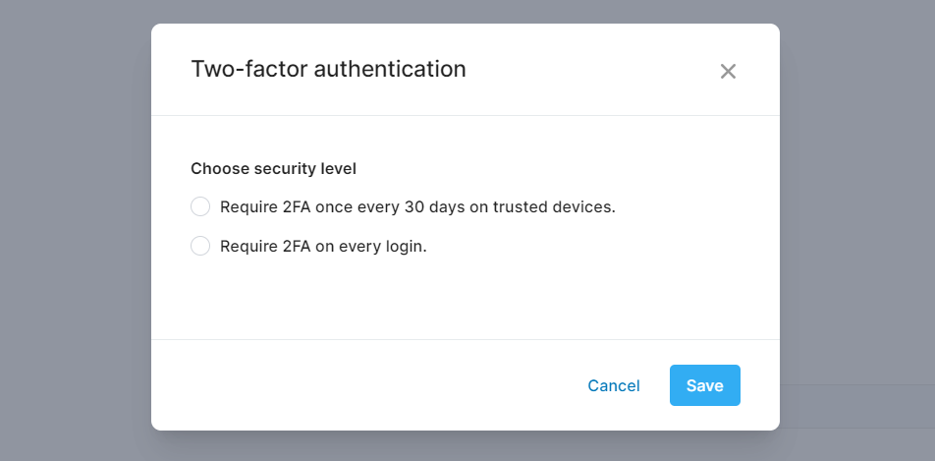This screenshot has height=461, width=935.
Task: Save the chosen security level
Action: pos(704,385)
